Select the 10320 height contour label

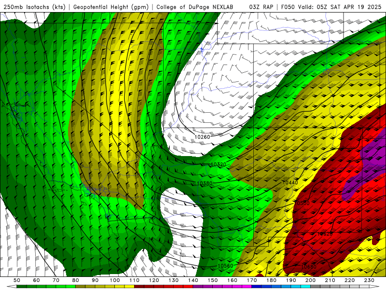[219, 164]
